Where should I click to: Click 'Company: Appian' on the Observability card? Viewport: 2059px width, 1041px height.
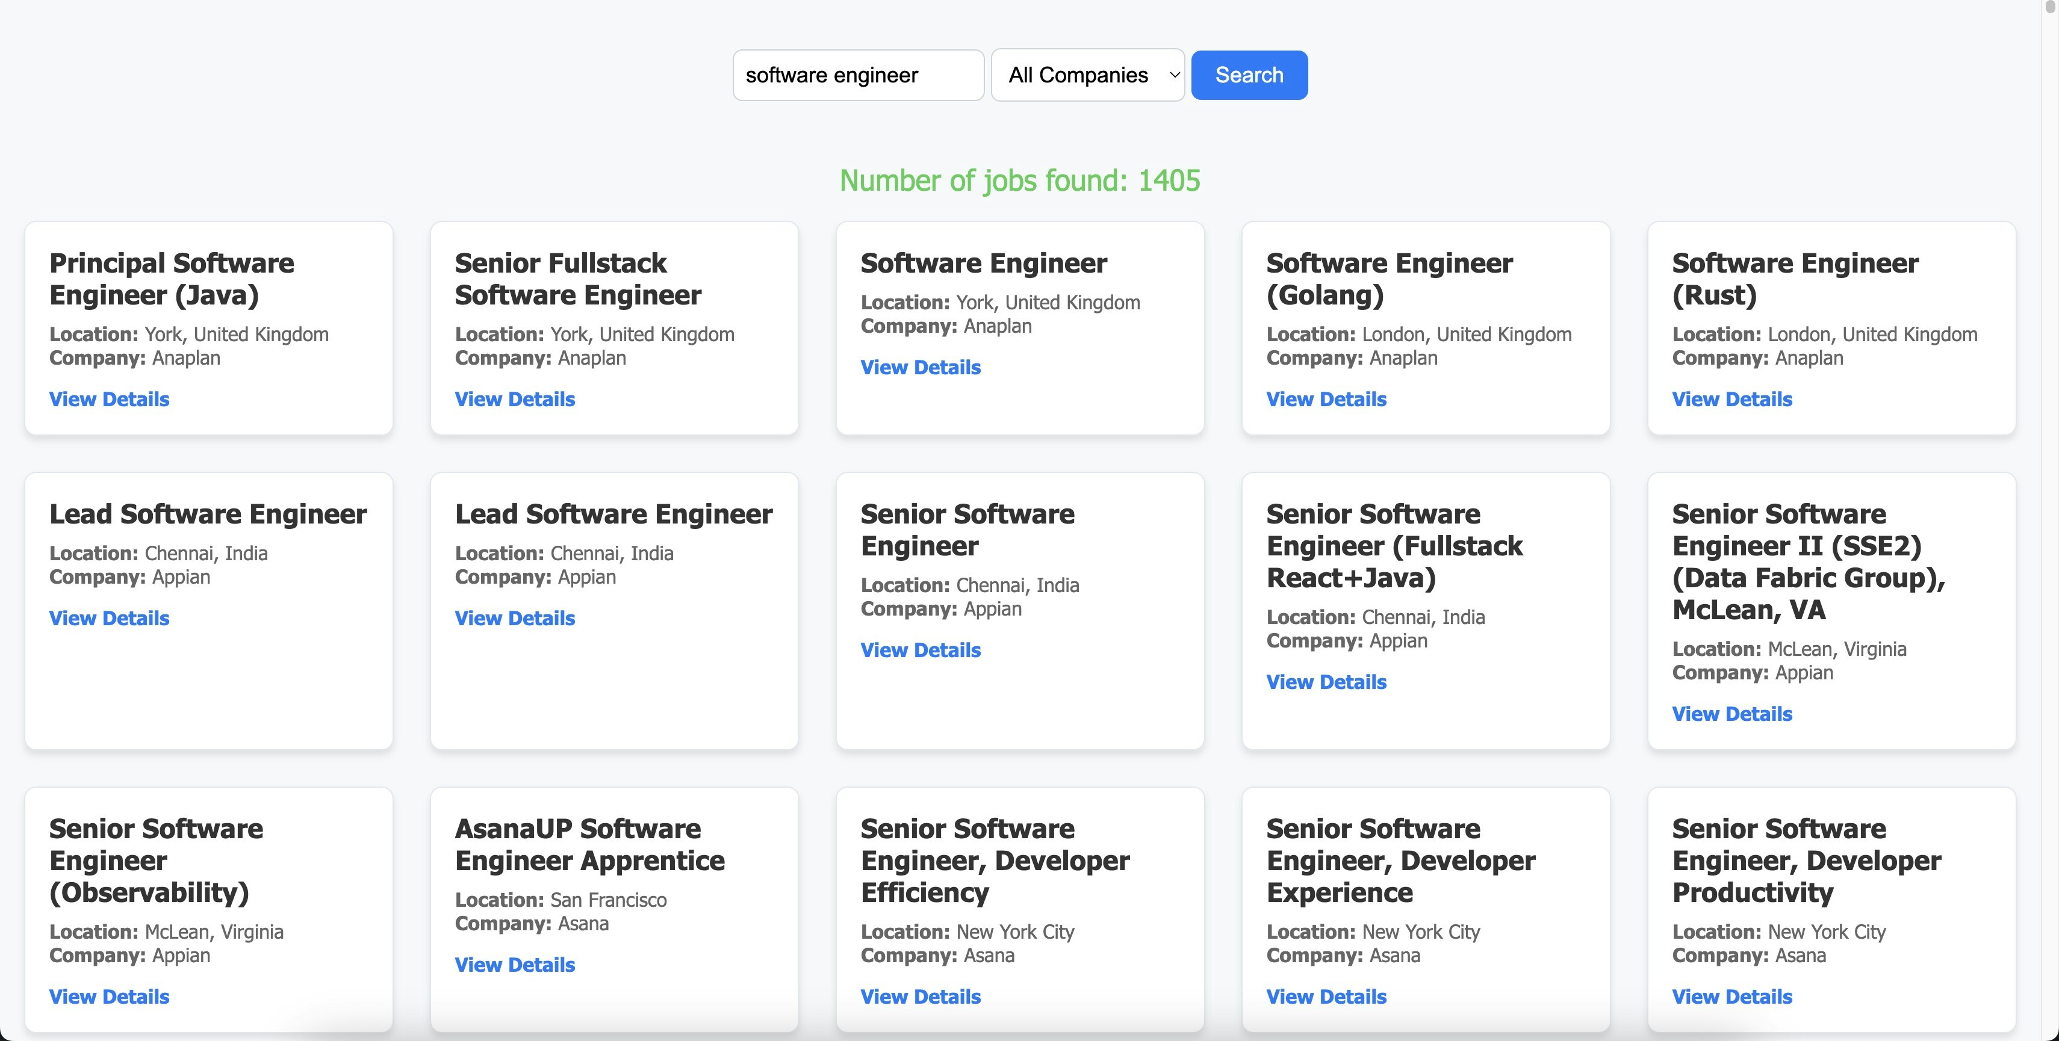130,956
